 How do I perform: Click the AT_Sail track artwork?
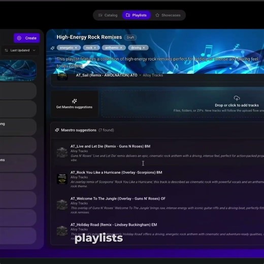coord(62,77)
